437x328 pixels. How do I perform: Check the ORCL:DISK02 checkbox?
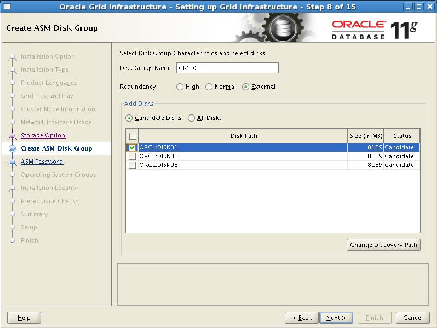point(132,156)
